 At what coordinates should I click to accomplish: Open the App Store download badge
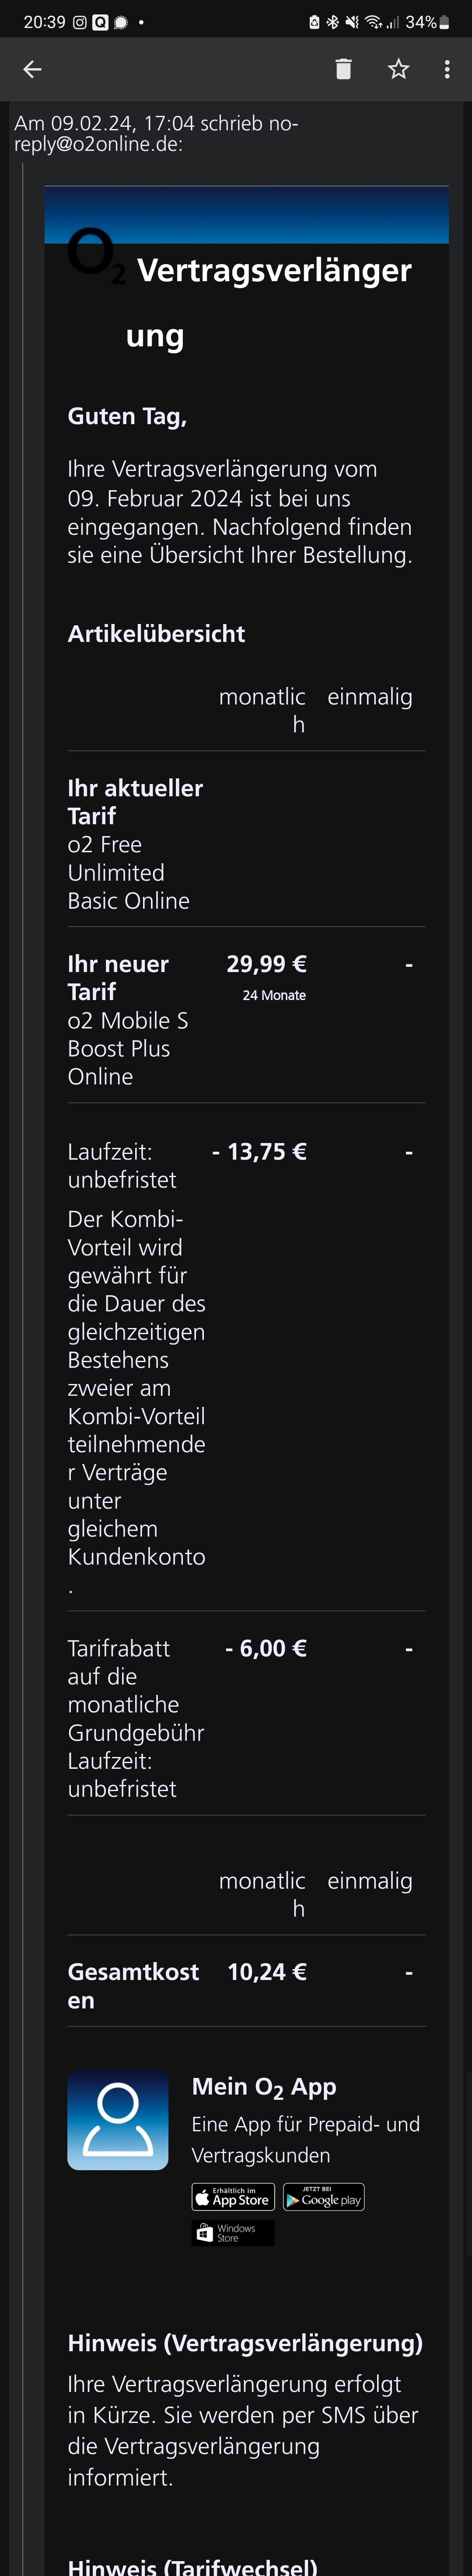(x=233, y=2197)
